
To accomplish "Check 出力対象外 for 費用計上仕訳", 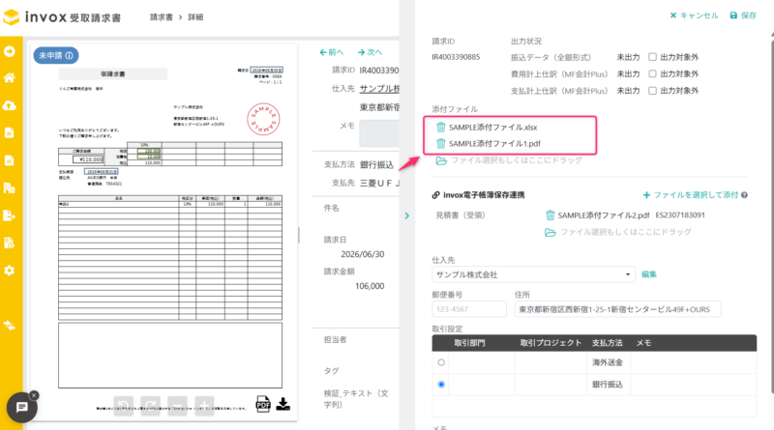I will pyautogui.click(x=652, y=74).
